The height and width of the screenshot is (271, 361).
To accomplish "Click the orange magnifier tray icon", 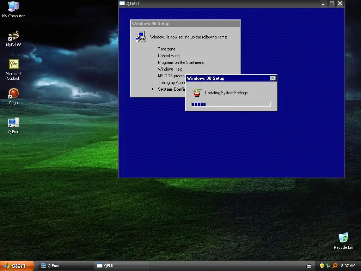I will [335, 266].
